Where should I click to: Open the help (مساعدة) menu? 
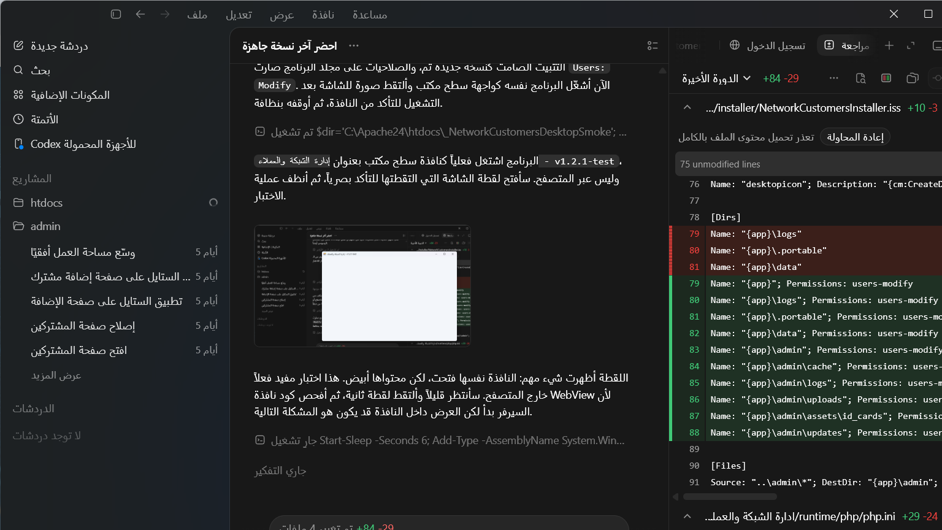click(370, 15)
